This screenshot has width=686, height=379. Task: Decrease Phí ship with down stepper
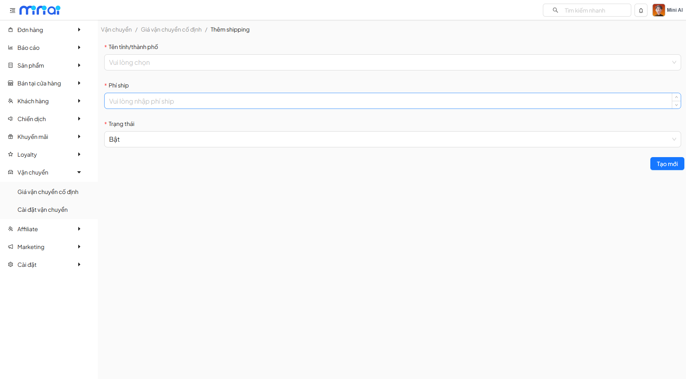[676, 105]
